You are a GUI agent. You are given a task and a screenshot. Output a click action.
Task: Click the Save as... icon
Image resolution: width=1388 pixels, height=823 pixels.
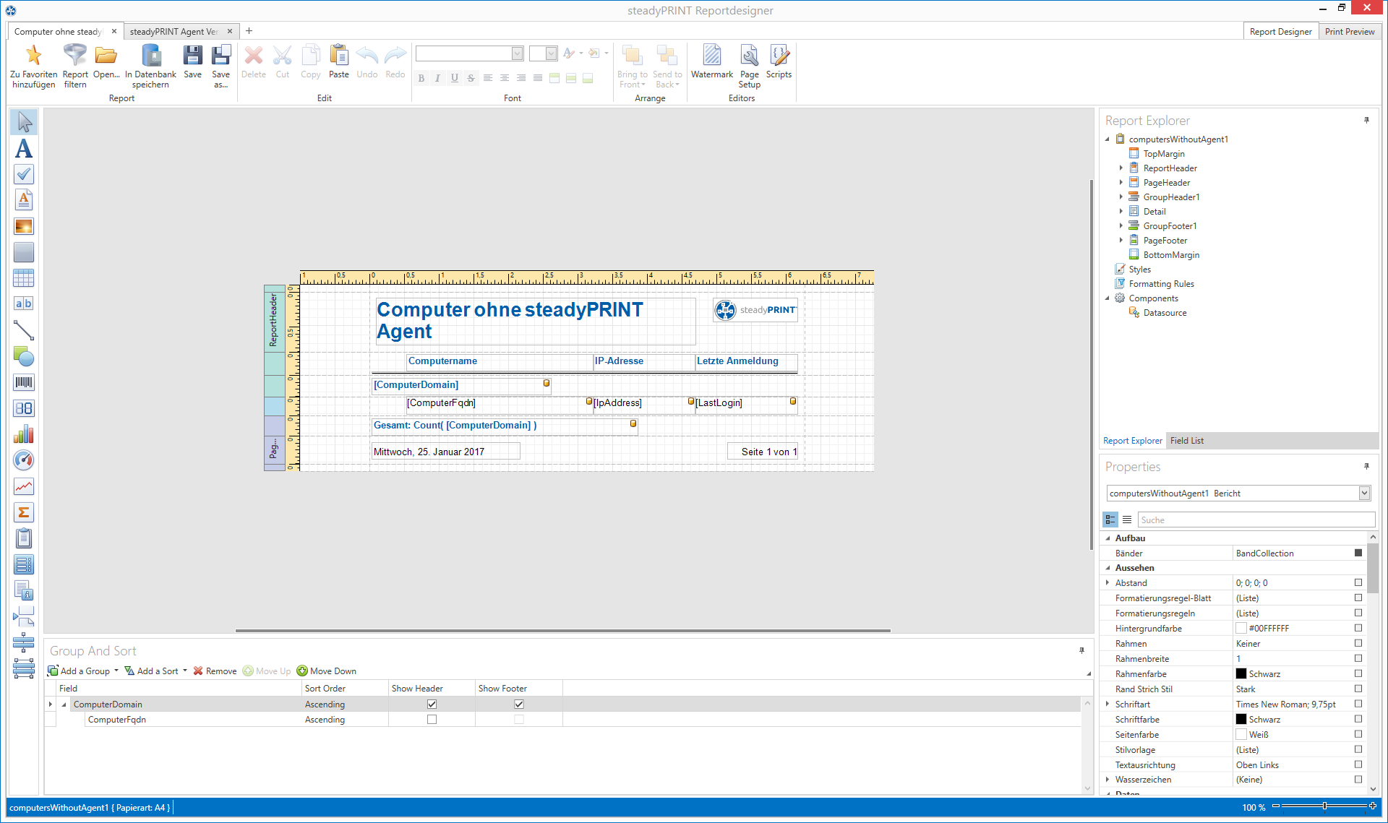(221, 56)
